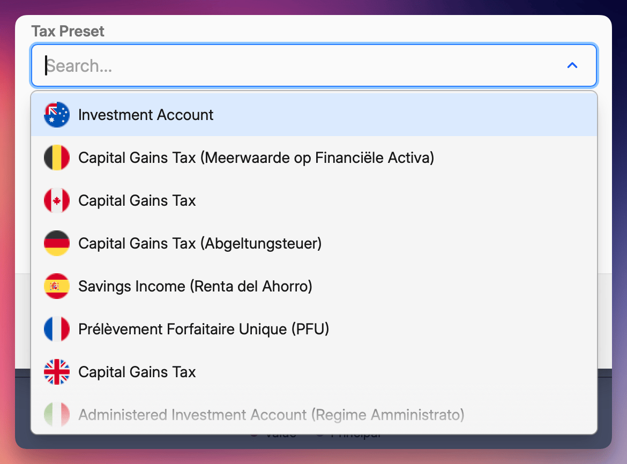Click the faded Italian flag icon
The image size is (627, 464).
(x=56, y=414)
